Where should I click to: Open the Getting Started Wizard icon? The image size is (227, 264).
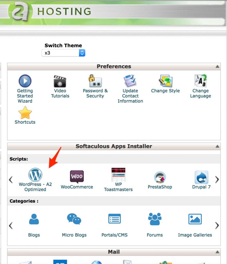click(x=25, y=81)
